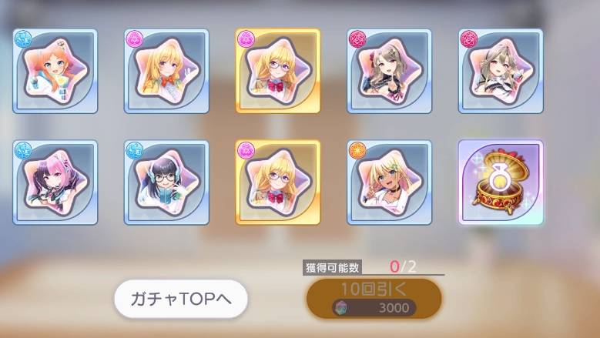Open the gold-framed glasses girl card in top row
Viewport: 600px width, 338px height.
click(x=278, y=71)
